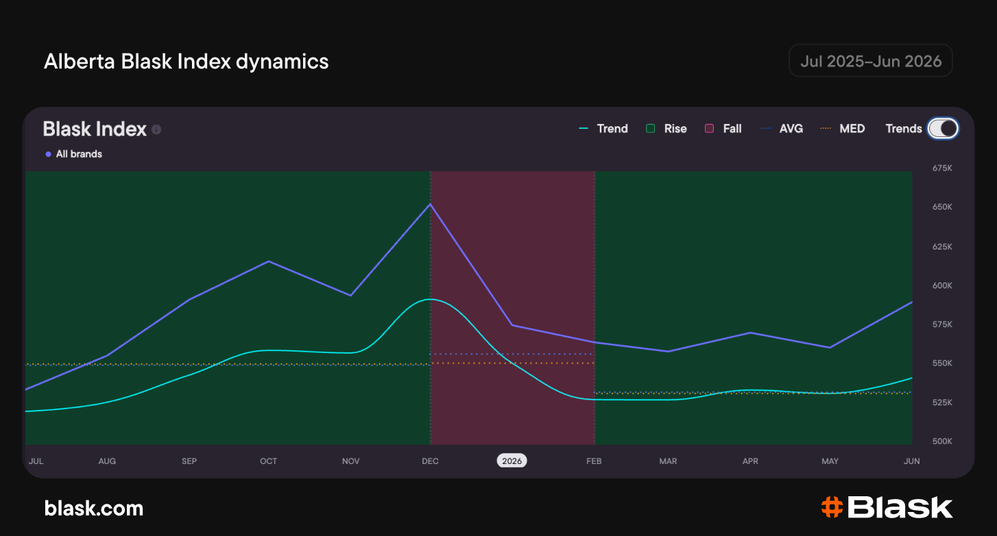
Task: Click the 575K y-axis value
Action: (942, 324)
